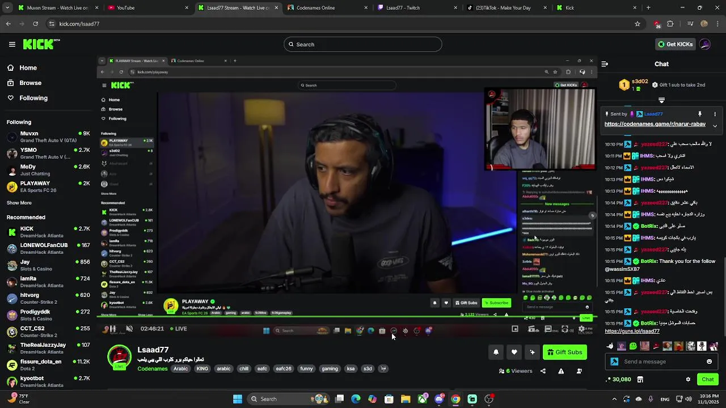Show hidden tray icons chevron

(x=614, y=399)
